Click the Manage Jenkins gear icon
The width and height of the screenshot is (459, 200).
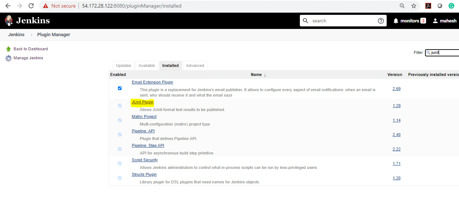click(8, 58)
